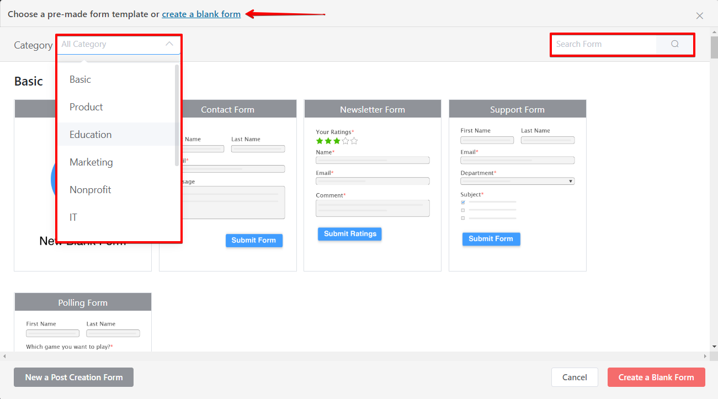Click the create a blank form link
The height and width of the screenshot is (399, 718).
coord(201,14)
